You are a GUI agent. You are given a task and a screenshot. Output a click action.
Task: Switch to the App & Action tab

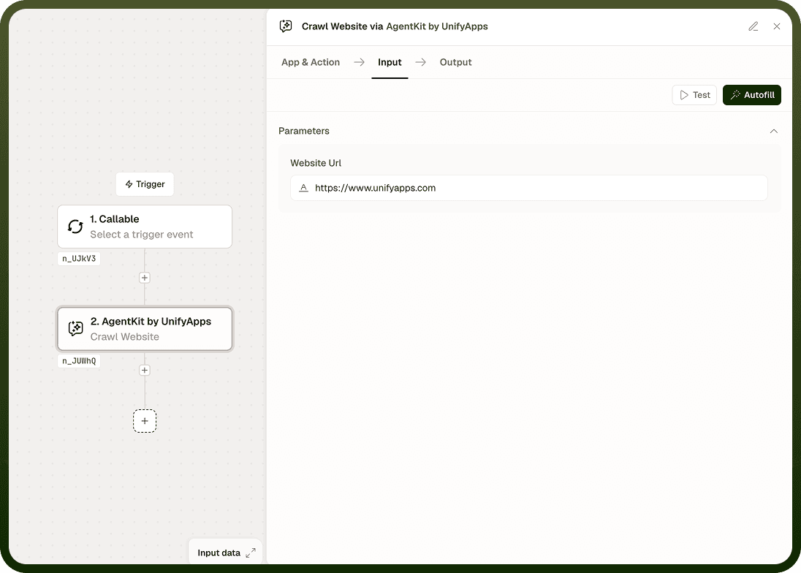point(310,62)
